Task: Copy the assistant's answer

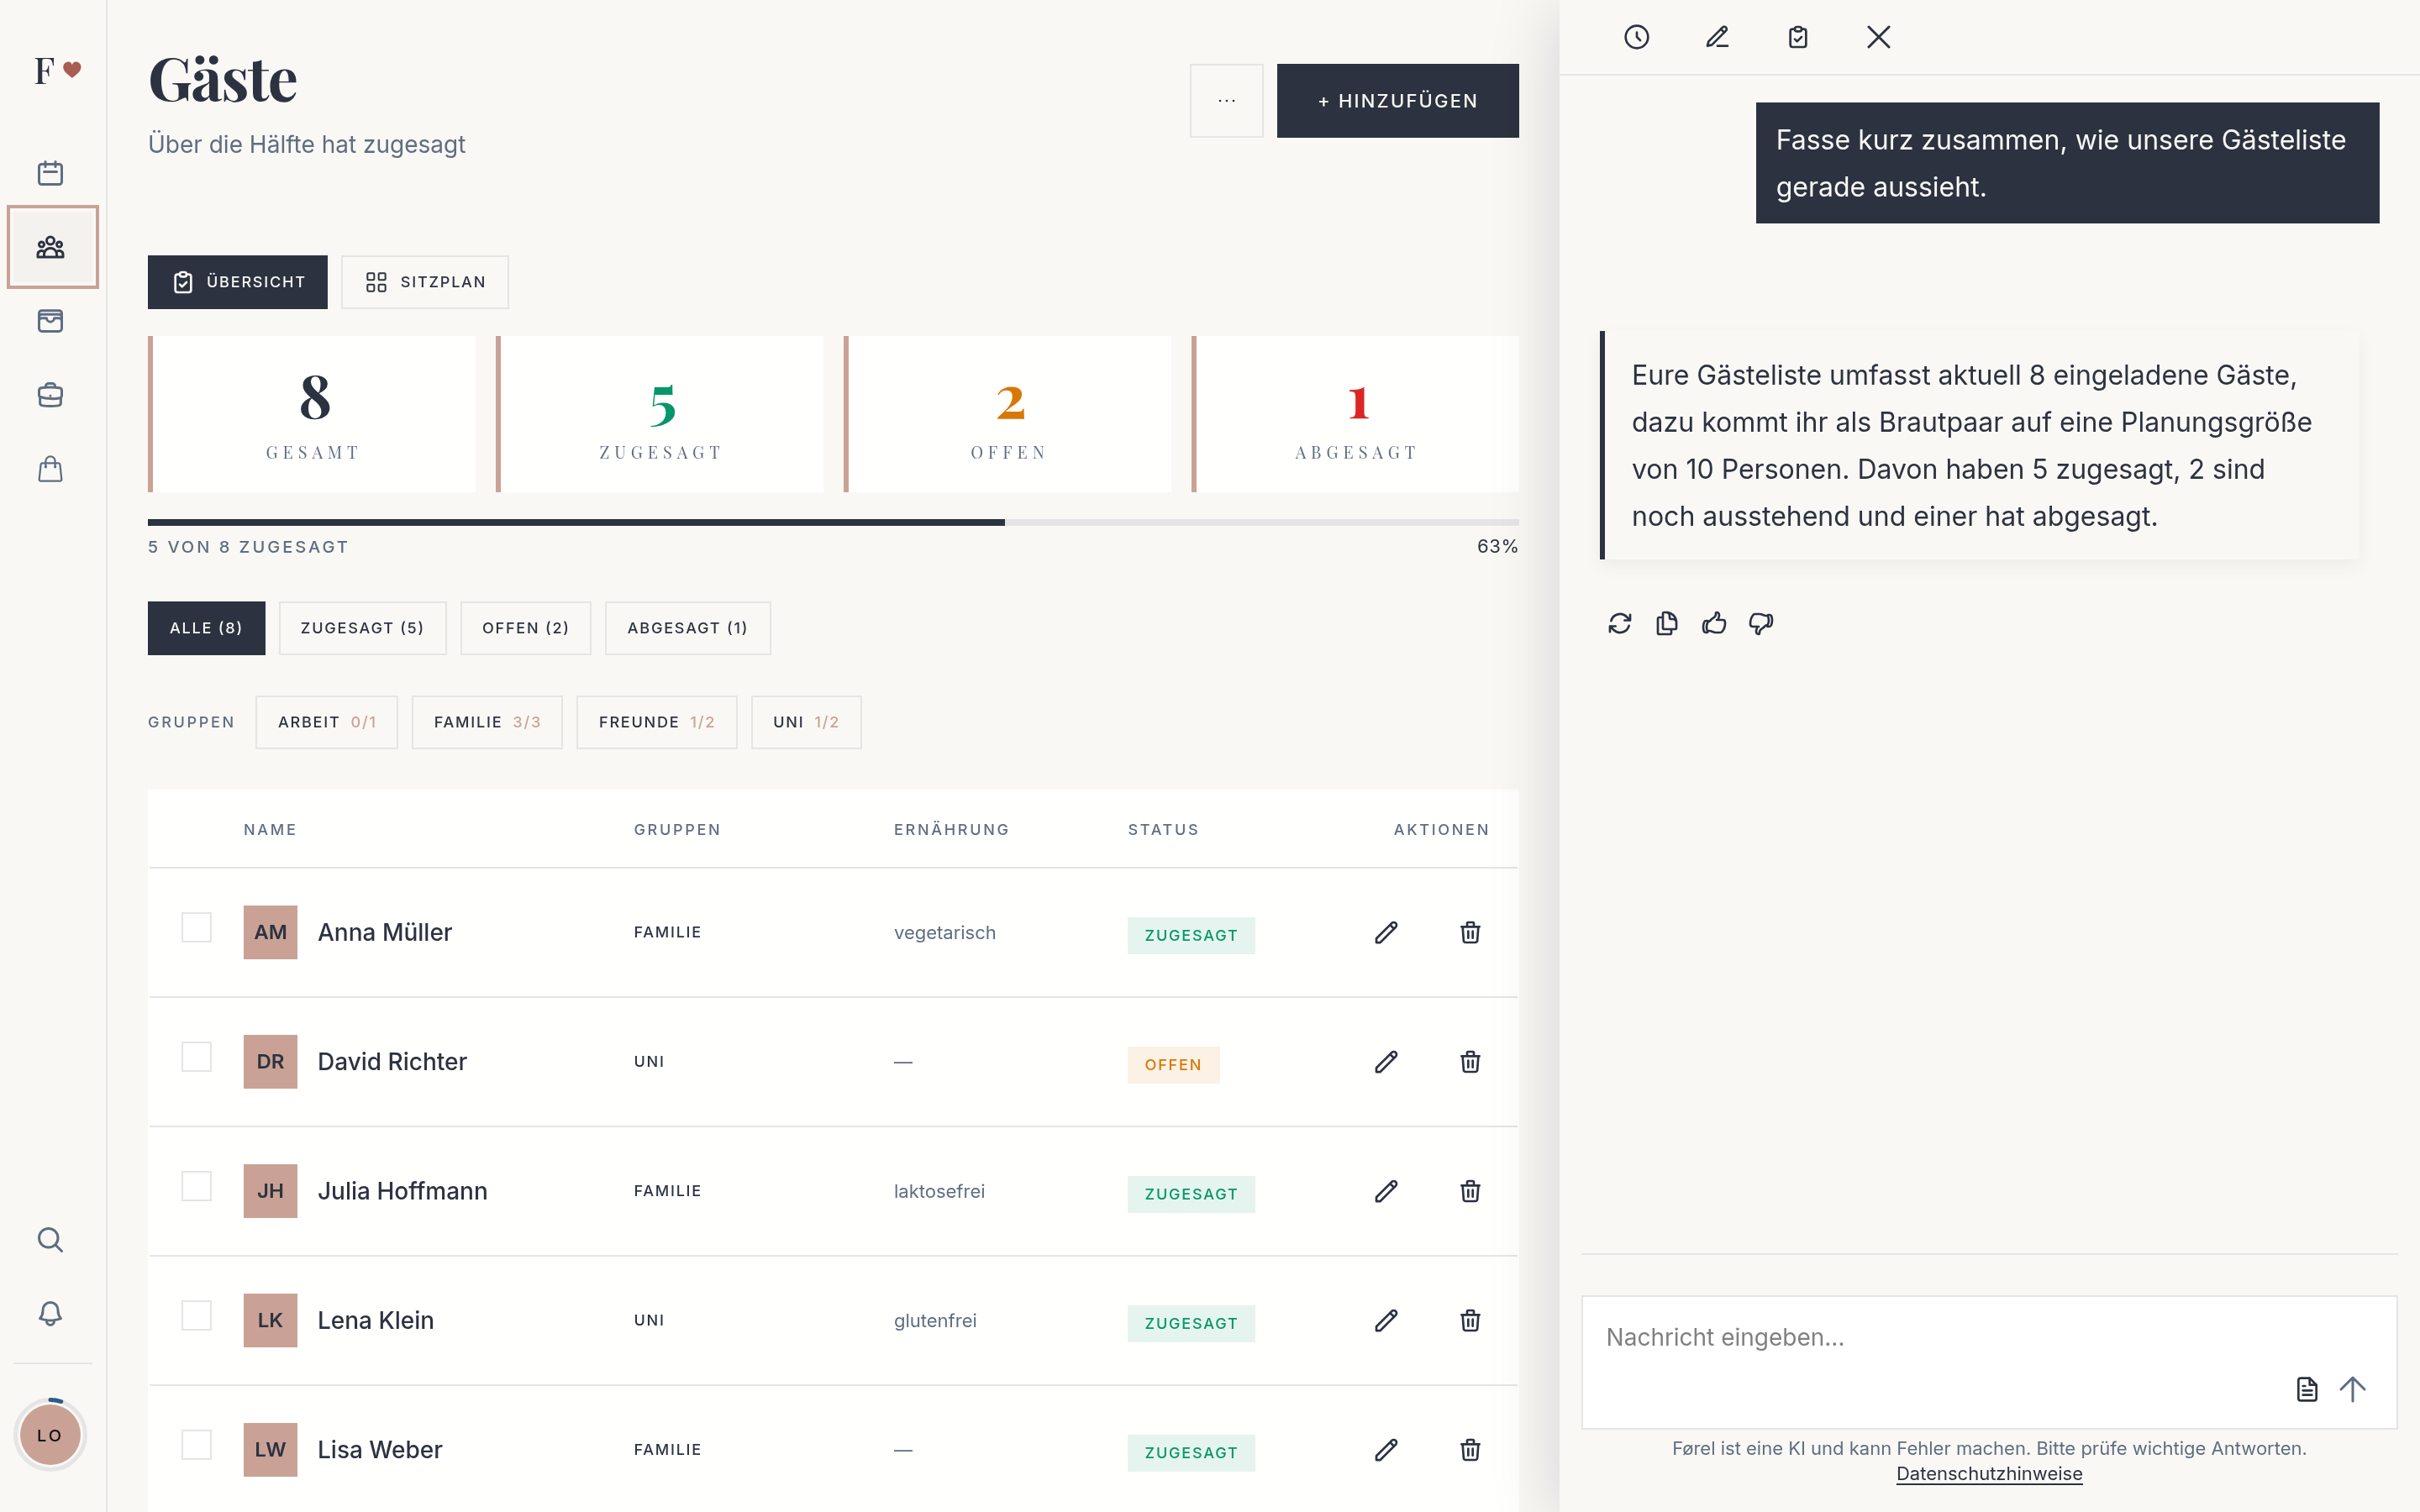Action: tap(1666, 624)
